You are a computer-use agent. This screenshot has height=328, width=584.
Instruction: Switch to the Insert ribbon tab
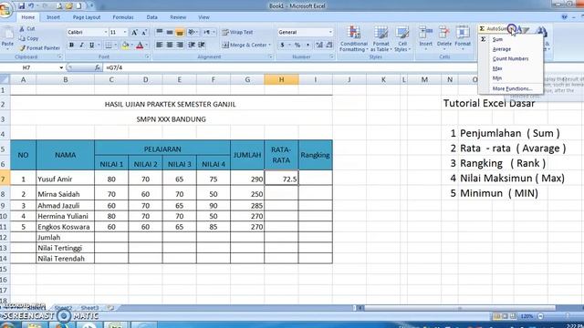click(x=53, y=17)
